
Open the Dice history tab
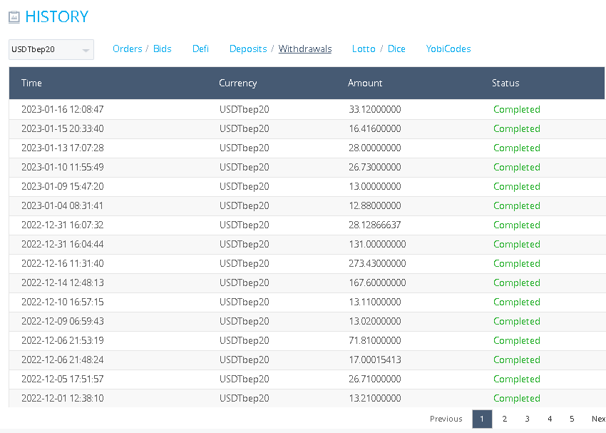[x=396, y=49]
